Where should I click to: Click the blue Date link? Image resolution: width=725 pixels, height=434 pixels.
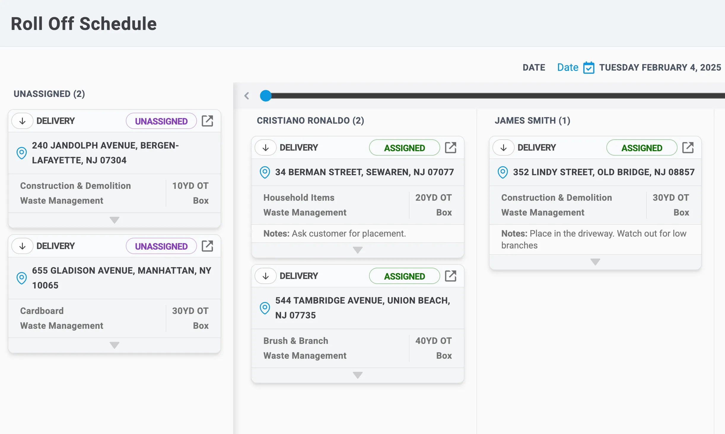coord(567,68)
